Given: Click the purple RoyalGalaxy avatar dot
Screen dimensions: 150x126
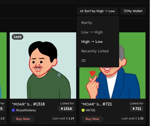Looking at the screenshot, I should pyautogui.click(x=13, y=110).
